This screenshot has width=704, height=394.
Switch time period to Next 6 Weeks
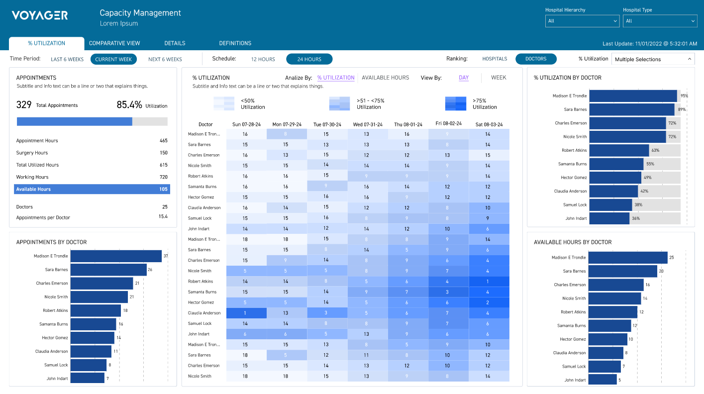click(x=165, y=59)
